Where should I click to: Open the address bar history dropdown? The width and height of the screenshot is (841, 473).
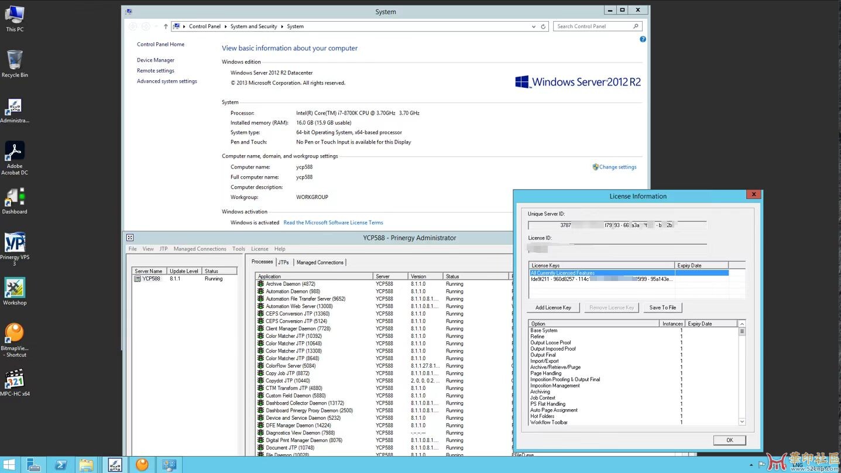click(533, 26)
